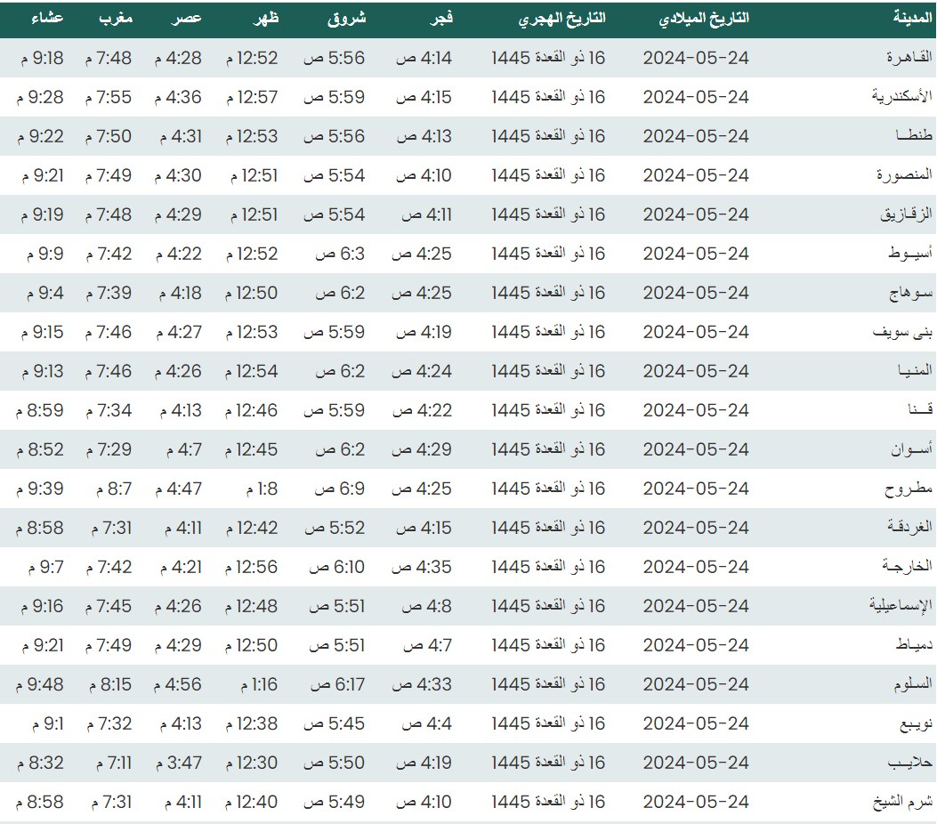Select the Asr time 3:47 for حلايب
Screen dimensions: 937x824
(179, 763)
